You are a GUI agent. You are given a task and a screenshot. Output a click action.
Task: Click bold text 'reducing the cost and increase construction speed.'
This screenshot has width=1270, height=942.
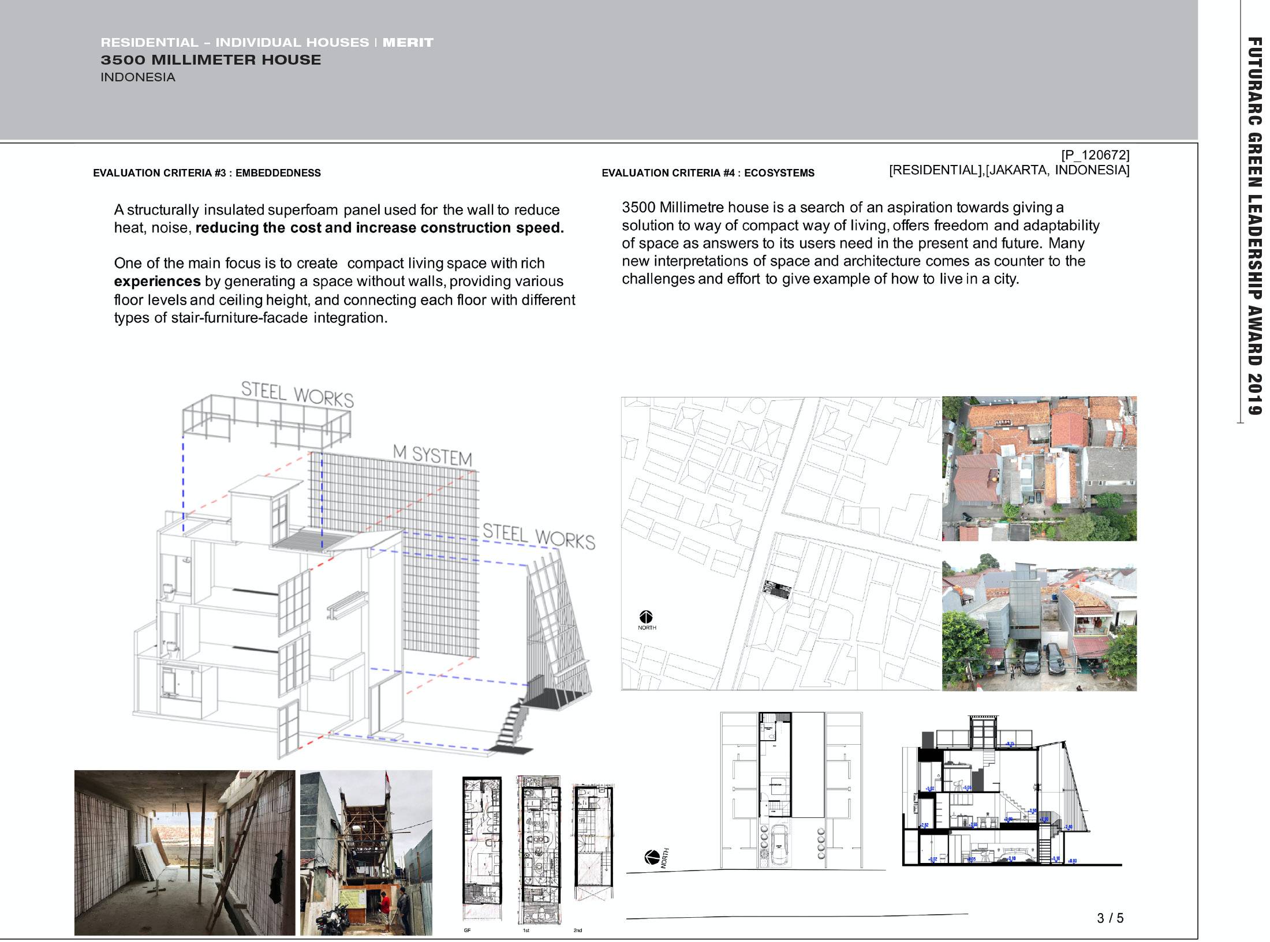[380, 228]
